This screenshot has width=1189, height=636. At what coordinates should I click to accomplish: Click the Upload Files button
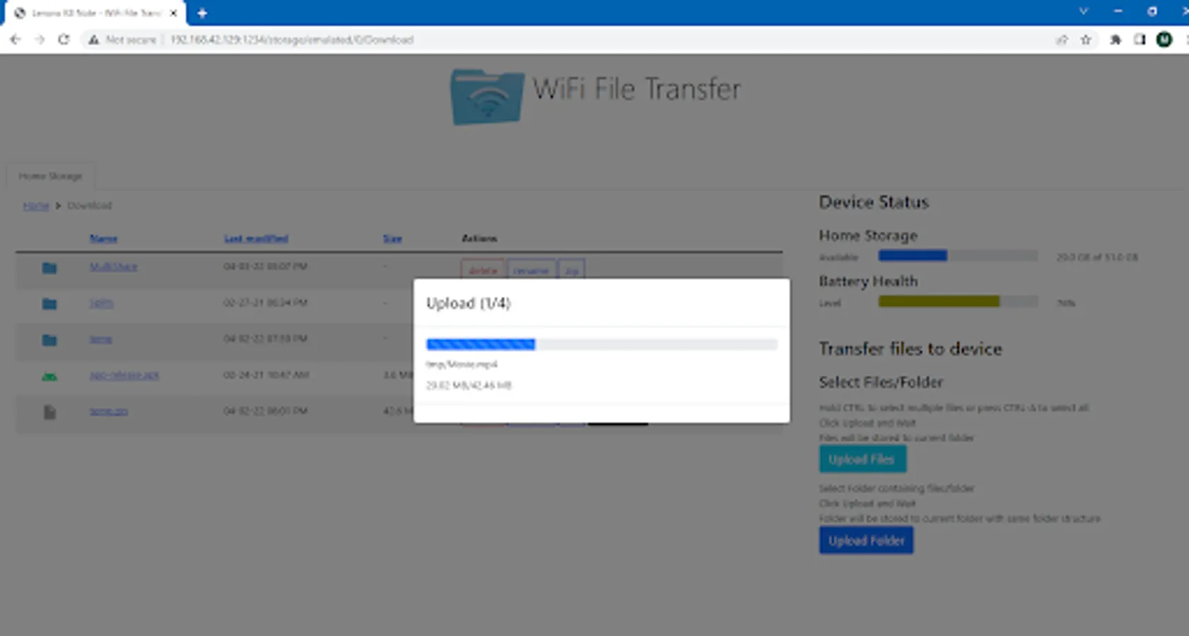pyautogui.click(x=862, y=459)
